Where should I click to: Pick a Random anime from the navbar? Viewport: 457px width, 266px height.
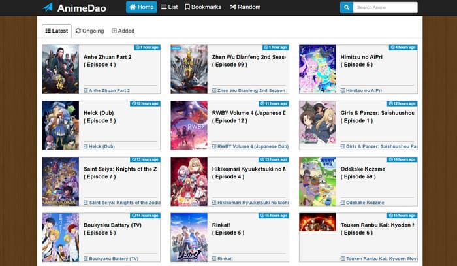tap(245, 7)
